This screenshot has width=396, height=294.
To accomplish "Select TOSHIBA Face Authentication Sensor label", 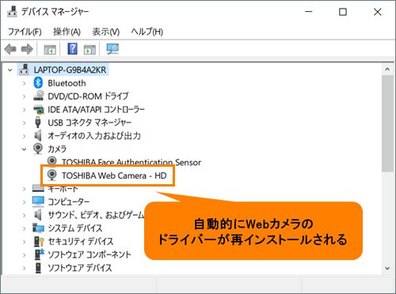I will tap(131, 162).
